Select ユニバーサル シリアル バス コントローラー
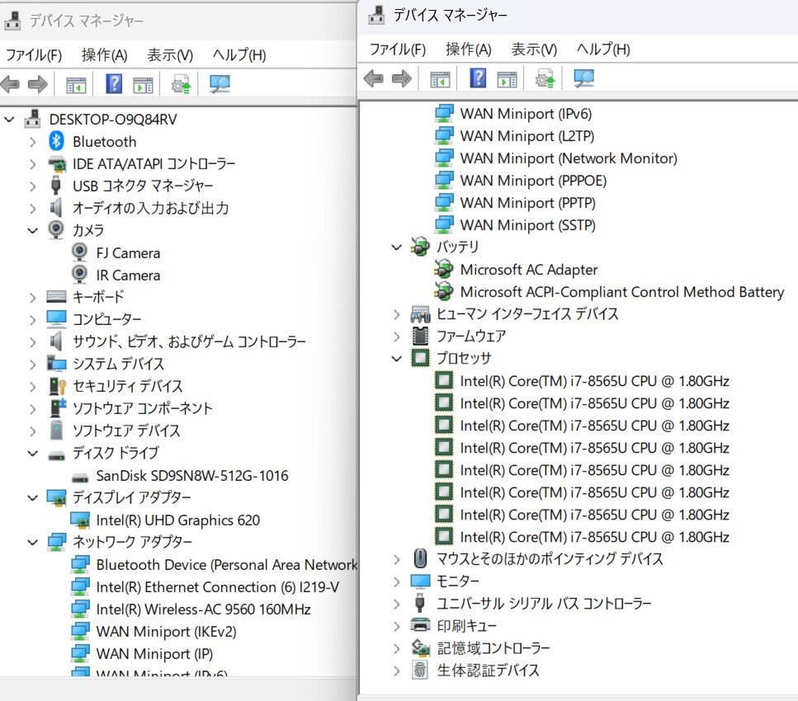The height and width of the screenshot is (701, 798). click(x=544, y=604)
